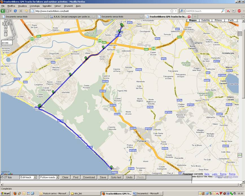Image resolution: width=245 pixels, height=196 pixels.
Task: Open the Windows Start menu
Action: pyautogui.click(x=5, y=193)
